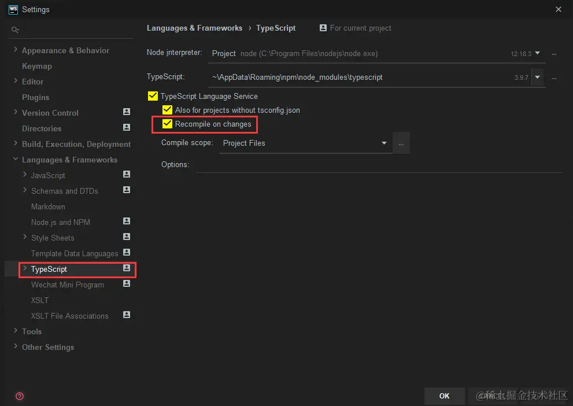Select Plugins in settings tree
Image resolution: width=573 pixels, height=406 pixels.
click(x=35, y=97)
